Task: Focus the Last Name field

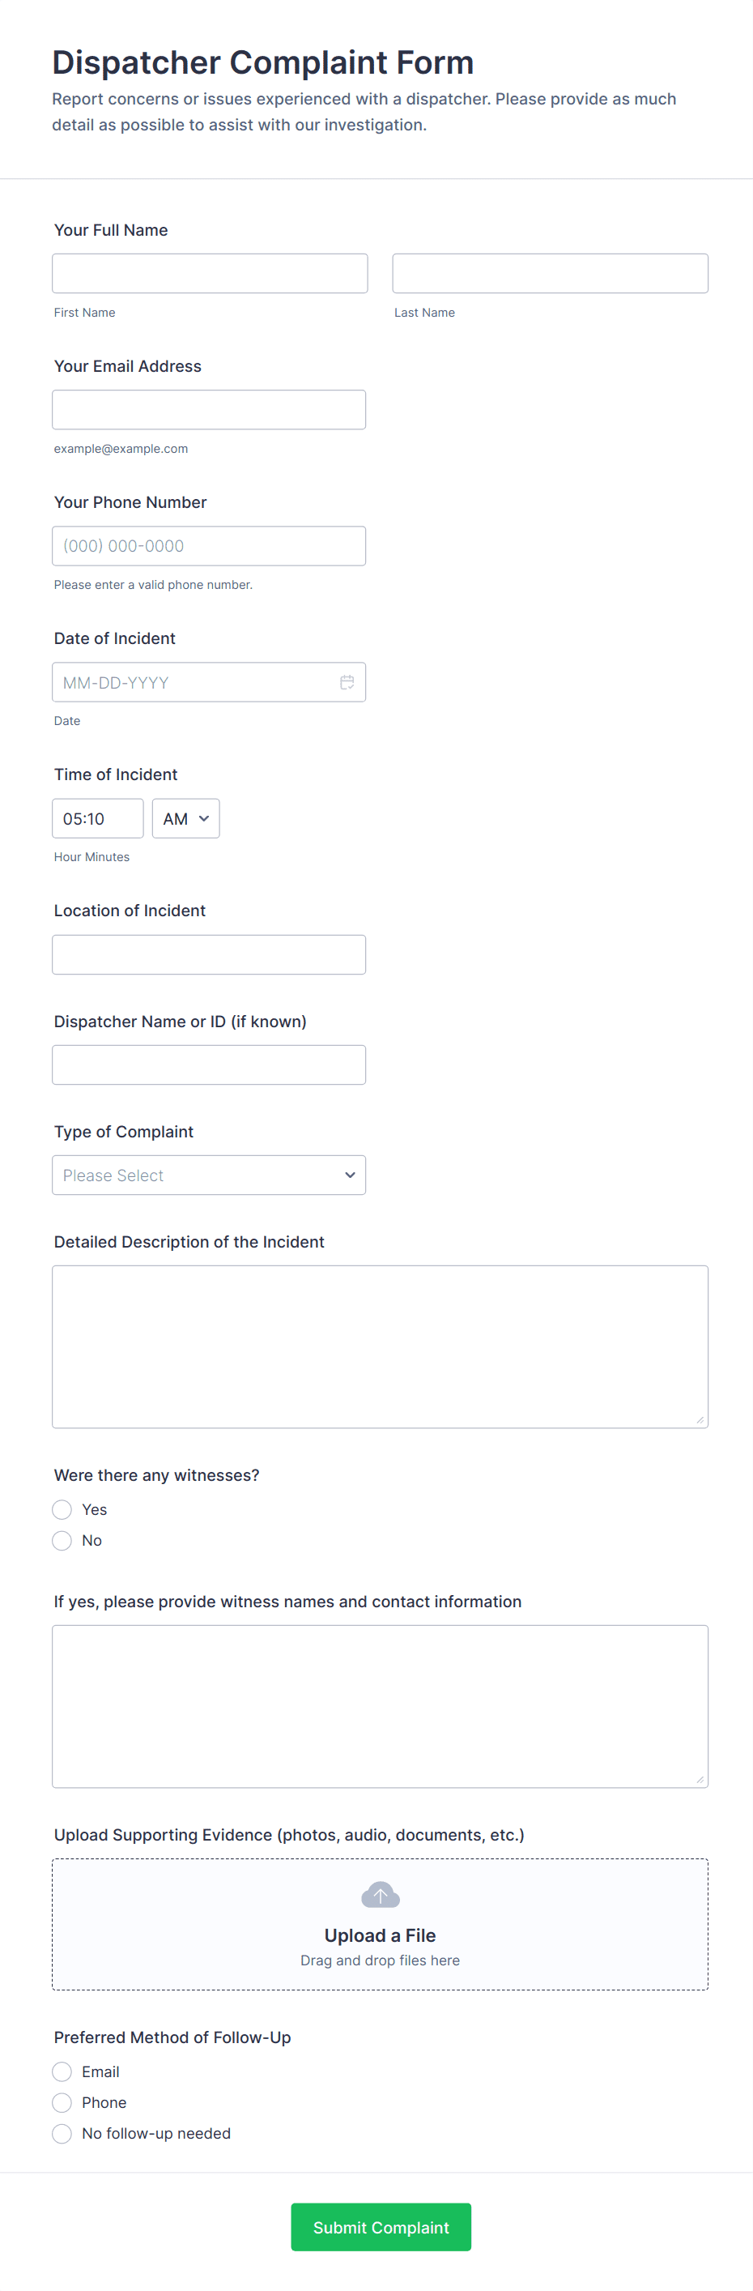Action: coord(551,273)
